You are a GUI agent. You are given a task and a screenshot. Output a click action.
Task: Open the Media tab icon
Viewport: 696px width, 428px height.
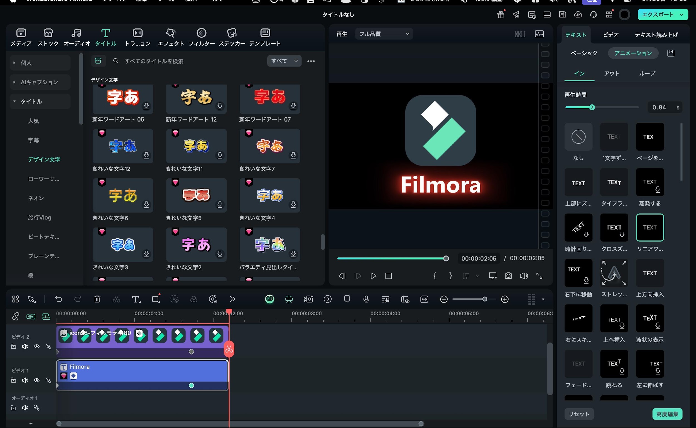(21, 33)
